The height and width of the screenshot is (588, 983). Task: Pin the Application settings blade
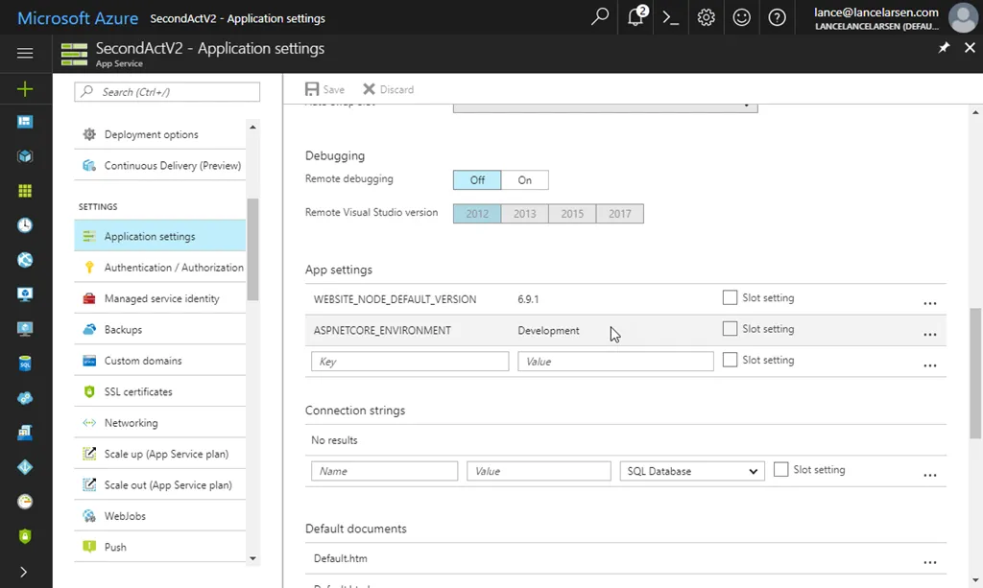[x=944, y=48]
